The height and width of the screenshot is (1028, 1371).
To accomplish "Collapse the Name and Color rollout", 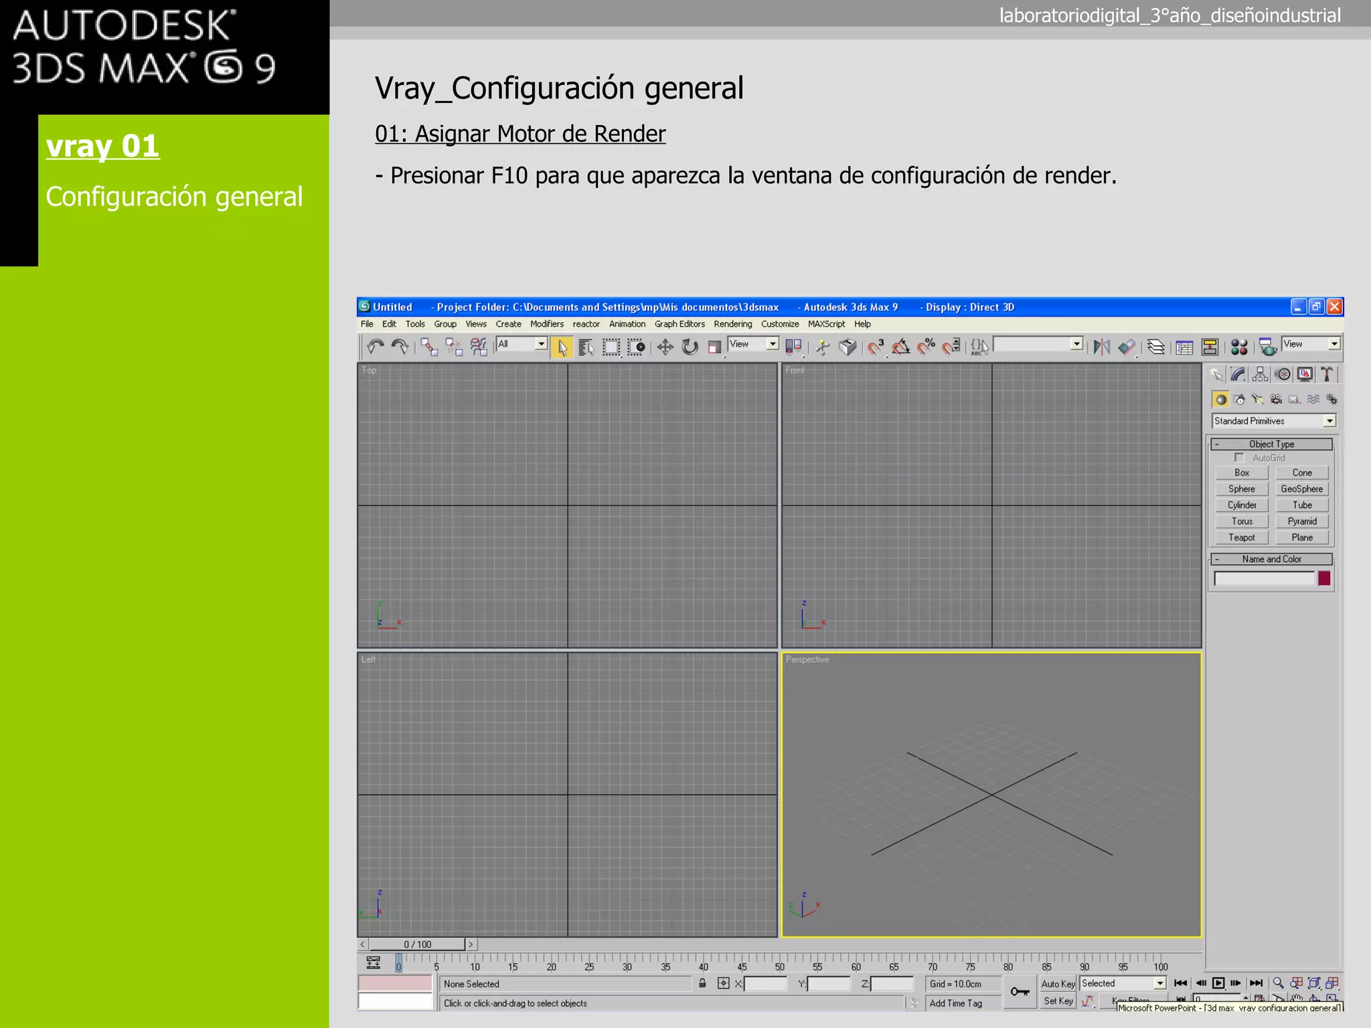I will (1271, 560).
